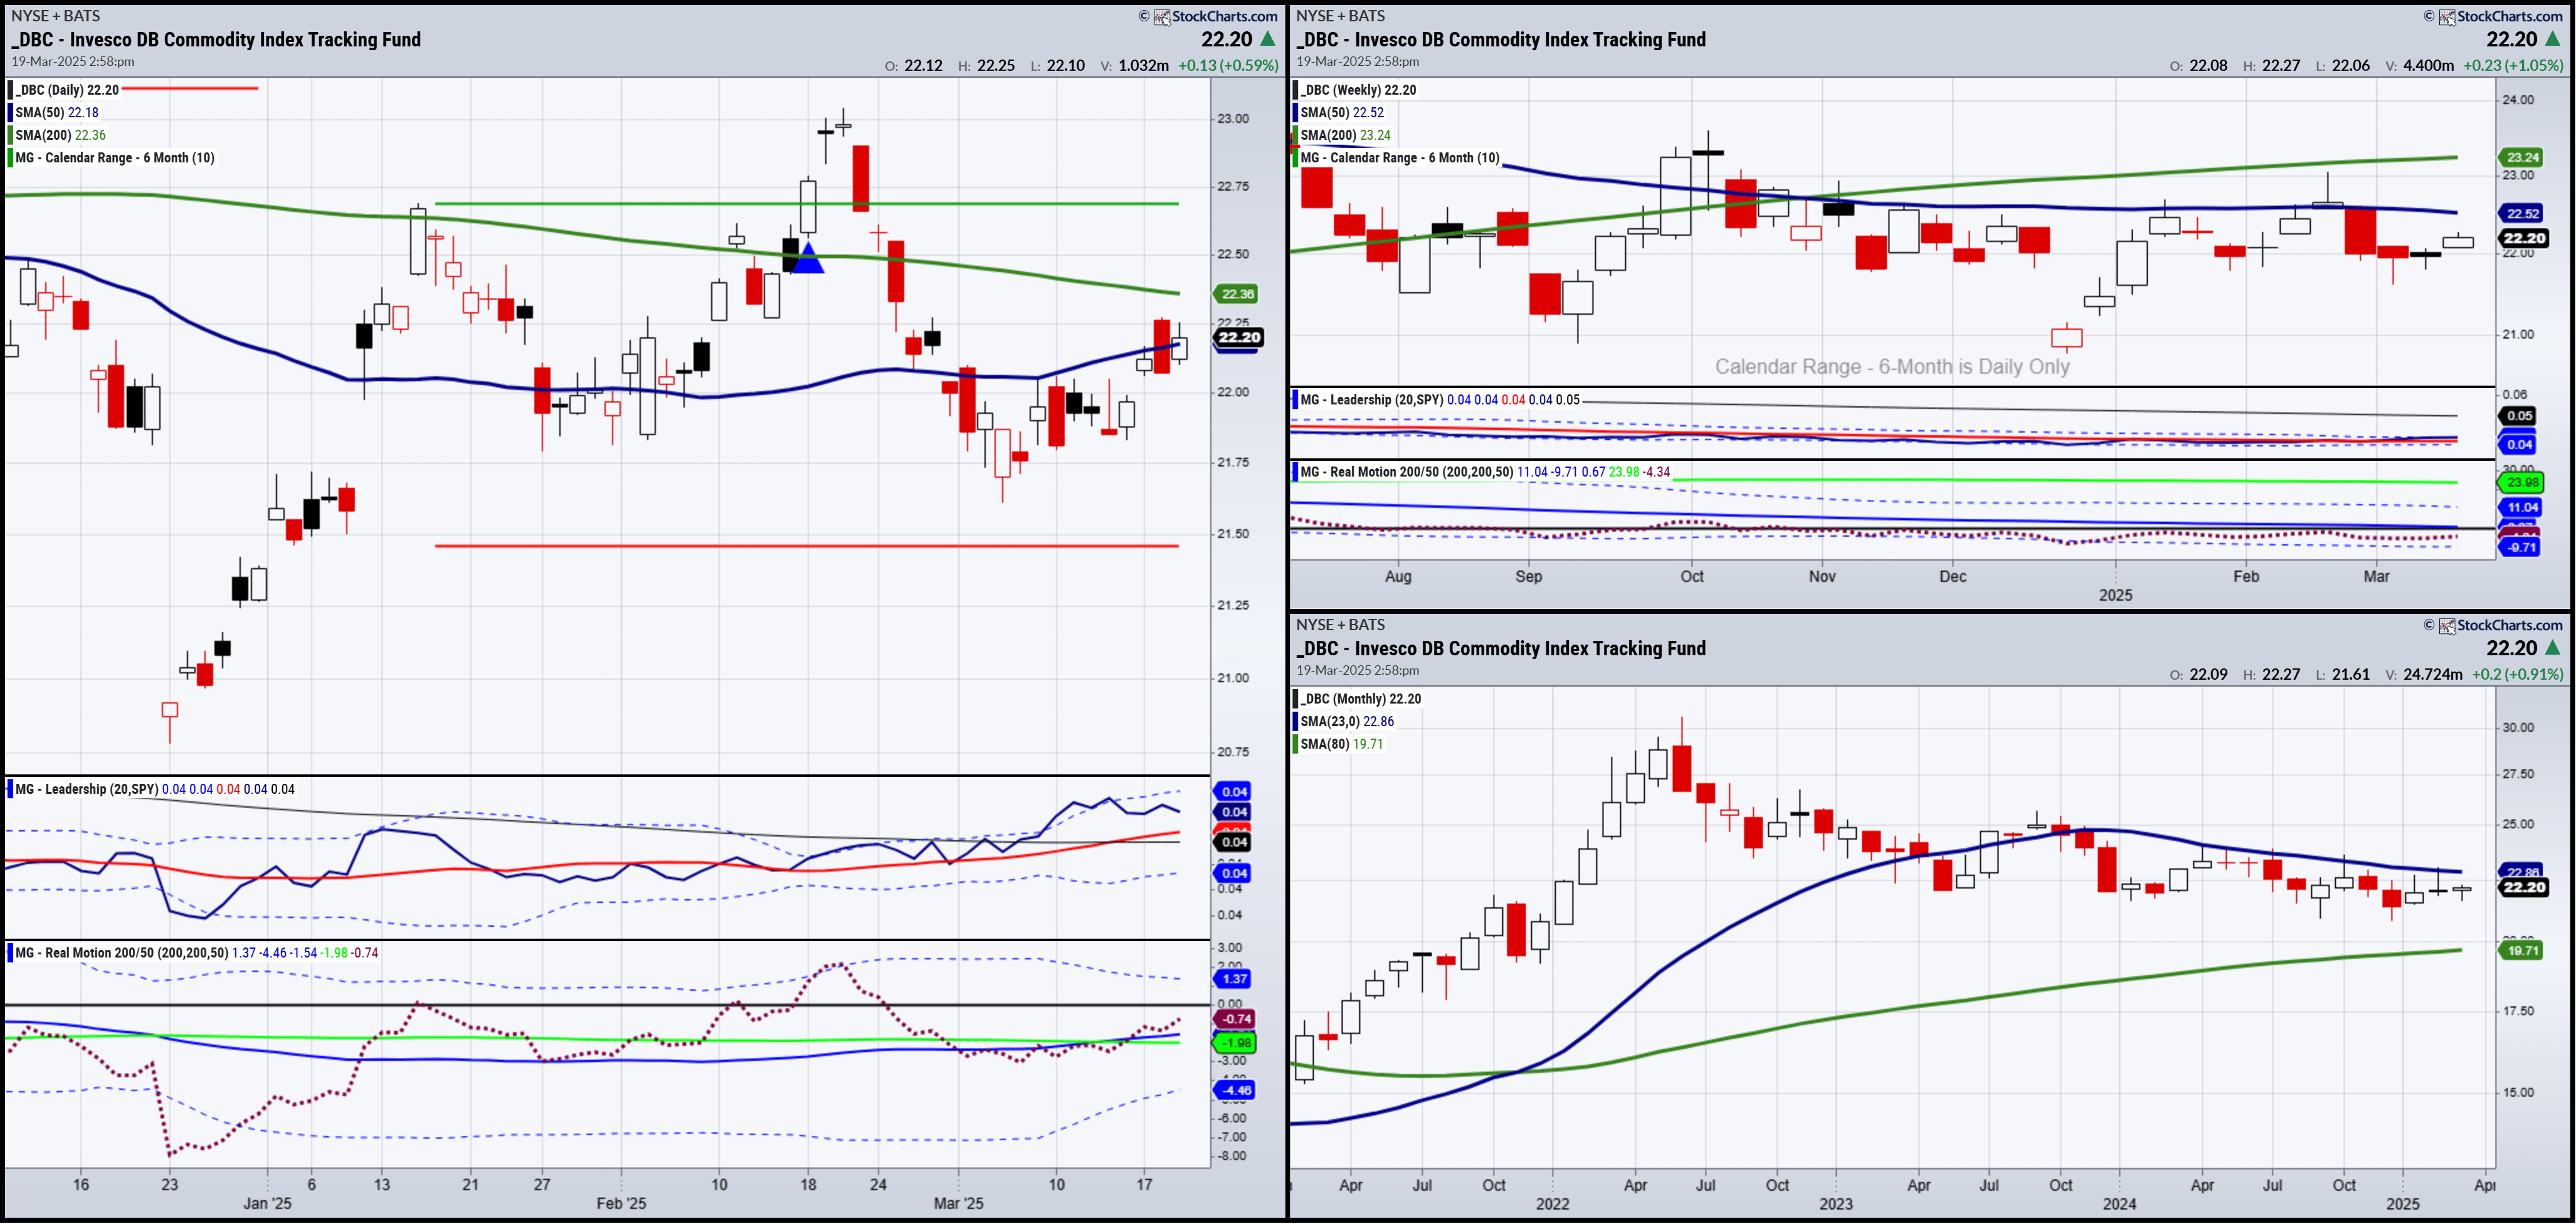Image resolution: width=2576 pixels, height=1224 pixels.
Task: Click the green 23.98 tag in weekly Real Motion
Action: tap(2521, 482)
